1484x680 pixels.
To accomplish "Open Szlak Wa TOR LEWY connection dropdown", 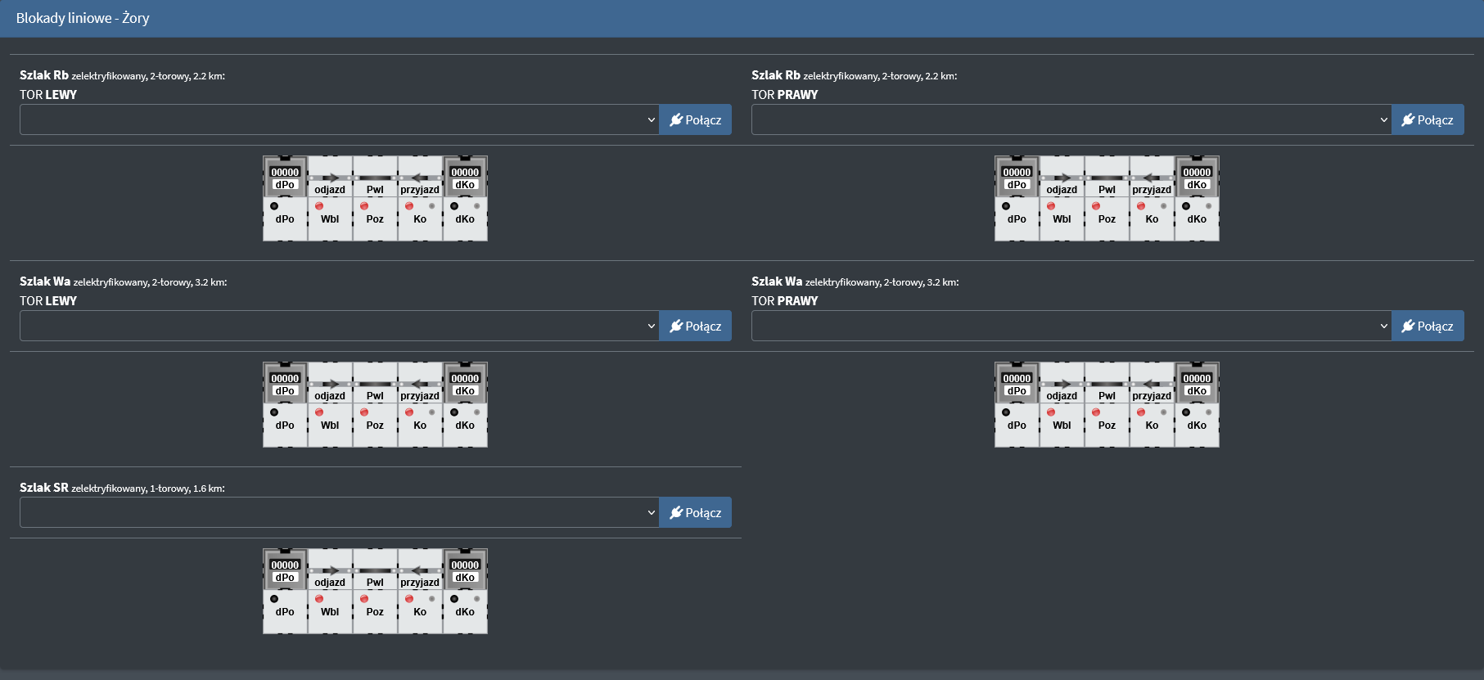I will [x=339, y=326].
